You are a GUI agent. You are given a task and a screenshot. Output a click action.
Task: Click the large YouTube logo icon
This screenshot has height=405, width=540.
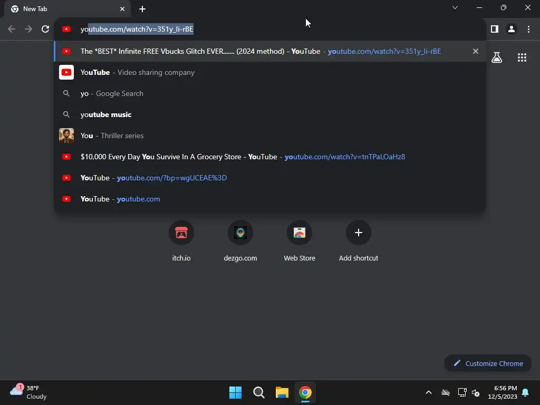coord(66,72)
